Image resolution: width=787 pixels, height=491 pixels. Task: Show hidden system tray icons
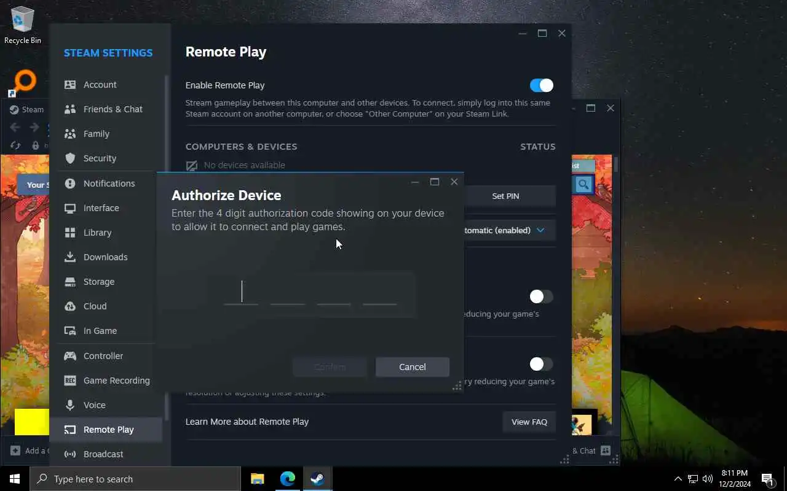coord(678,479)
